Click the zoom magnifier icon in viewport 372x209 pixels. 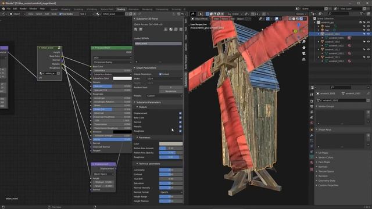click(303, 41)
